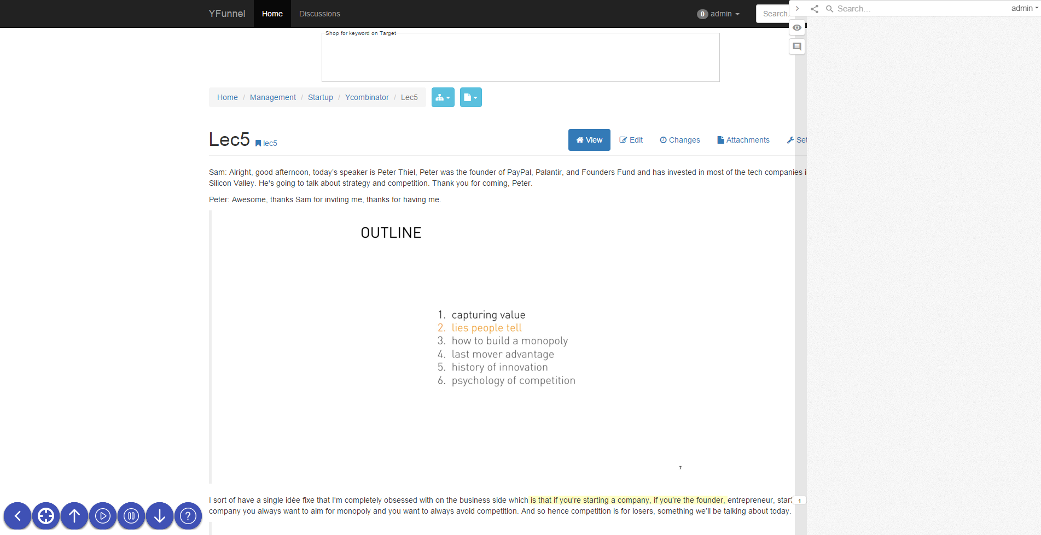
Task: Click the down arrow circle button
Action: (x=160, y=516)
